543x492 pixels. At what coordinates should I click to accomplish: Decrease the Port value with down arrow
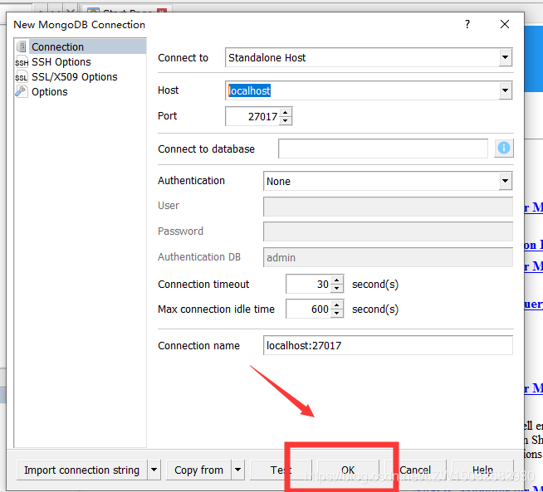click(286, 120)
